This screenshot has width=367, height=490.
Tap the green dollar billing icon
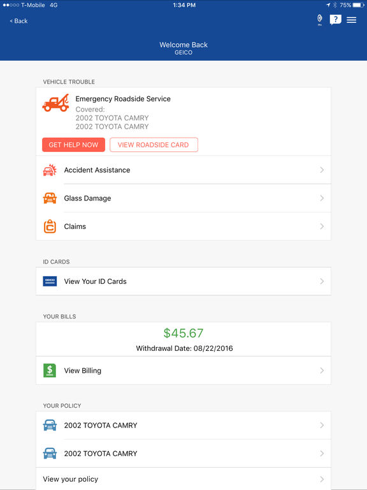[50, 371]
